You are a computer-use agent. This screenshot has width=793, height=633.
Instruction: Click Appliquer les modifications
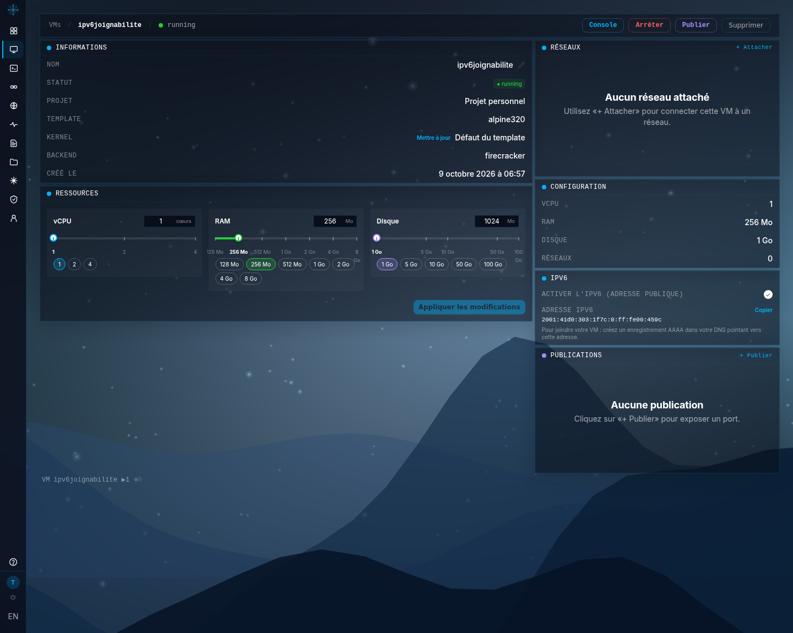click(469, 307)
